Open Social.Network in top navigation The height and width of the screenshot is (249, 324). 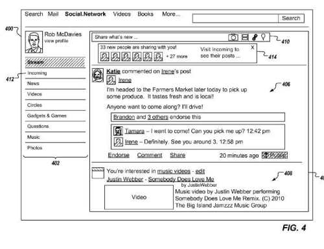pyautogui.click(x=86, y=14)
